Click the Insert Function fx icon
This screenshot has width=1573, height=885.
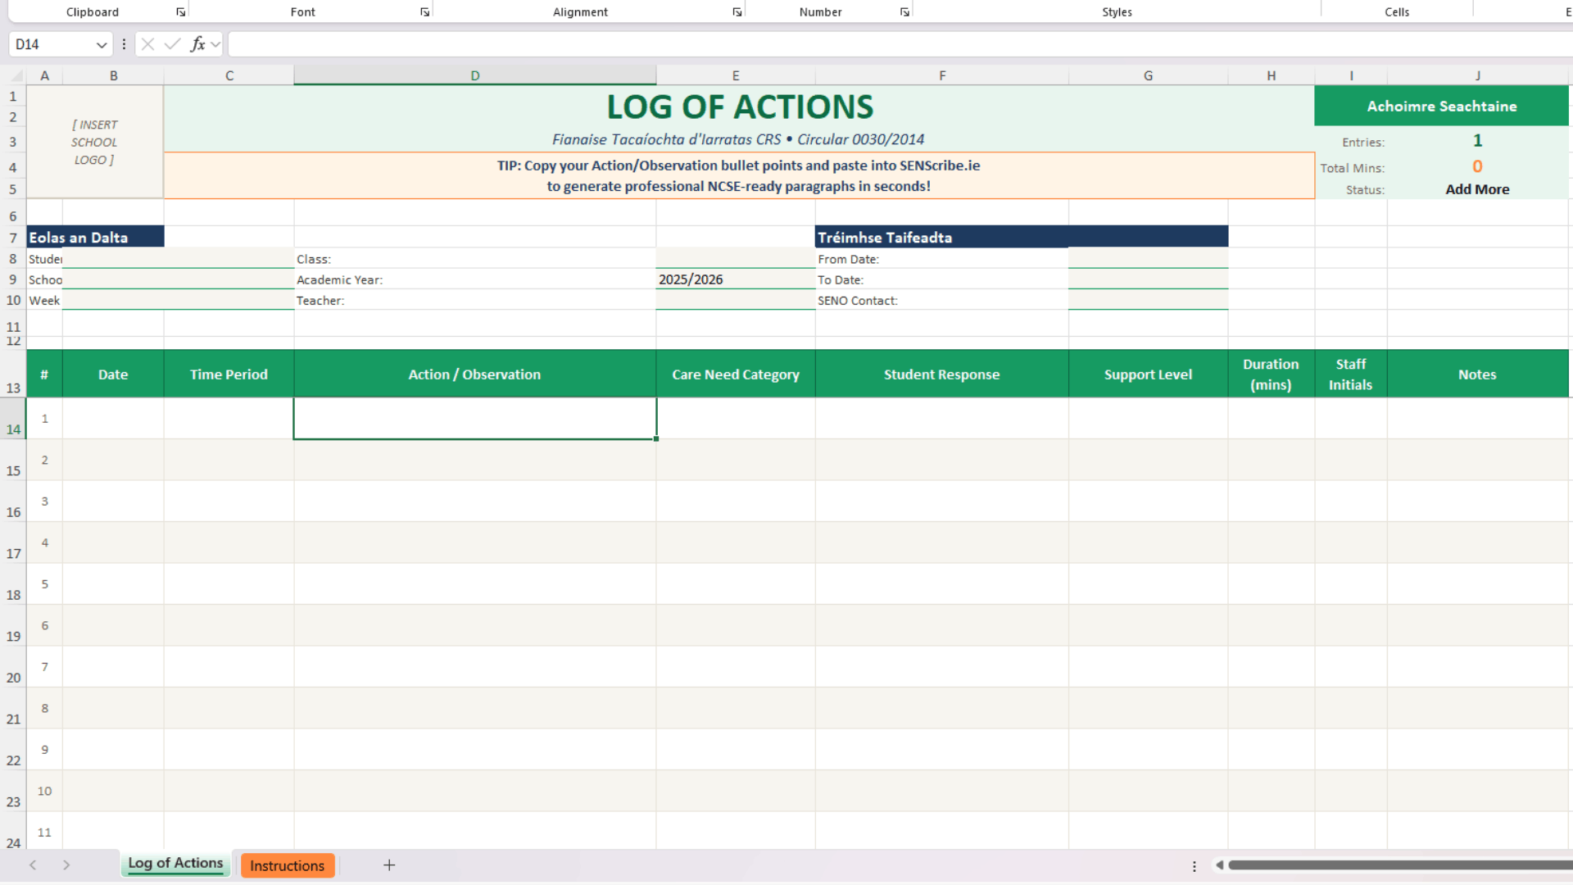(x=197, y=44)
